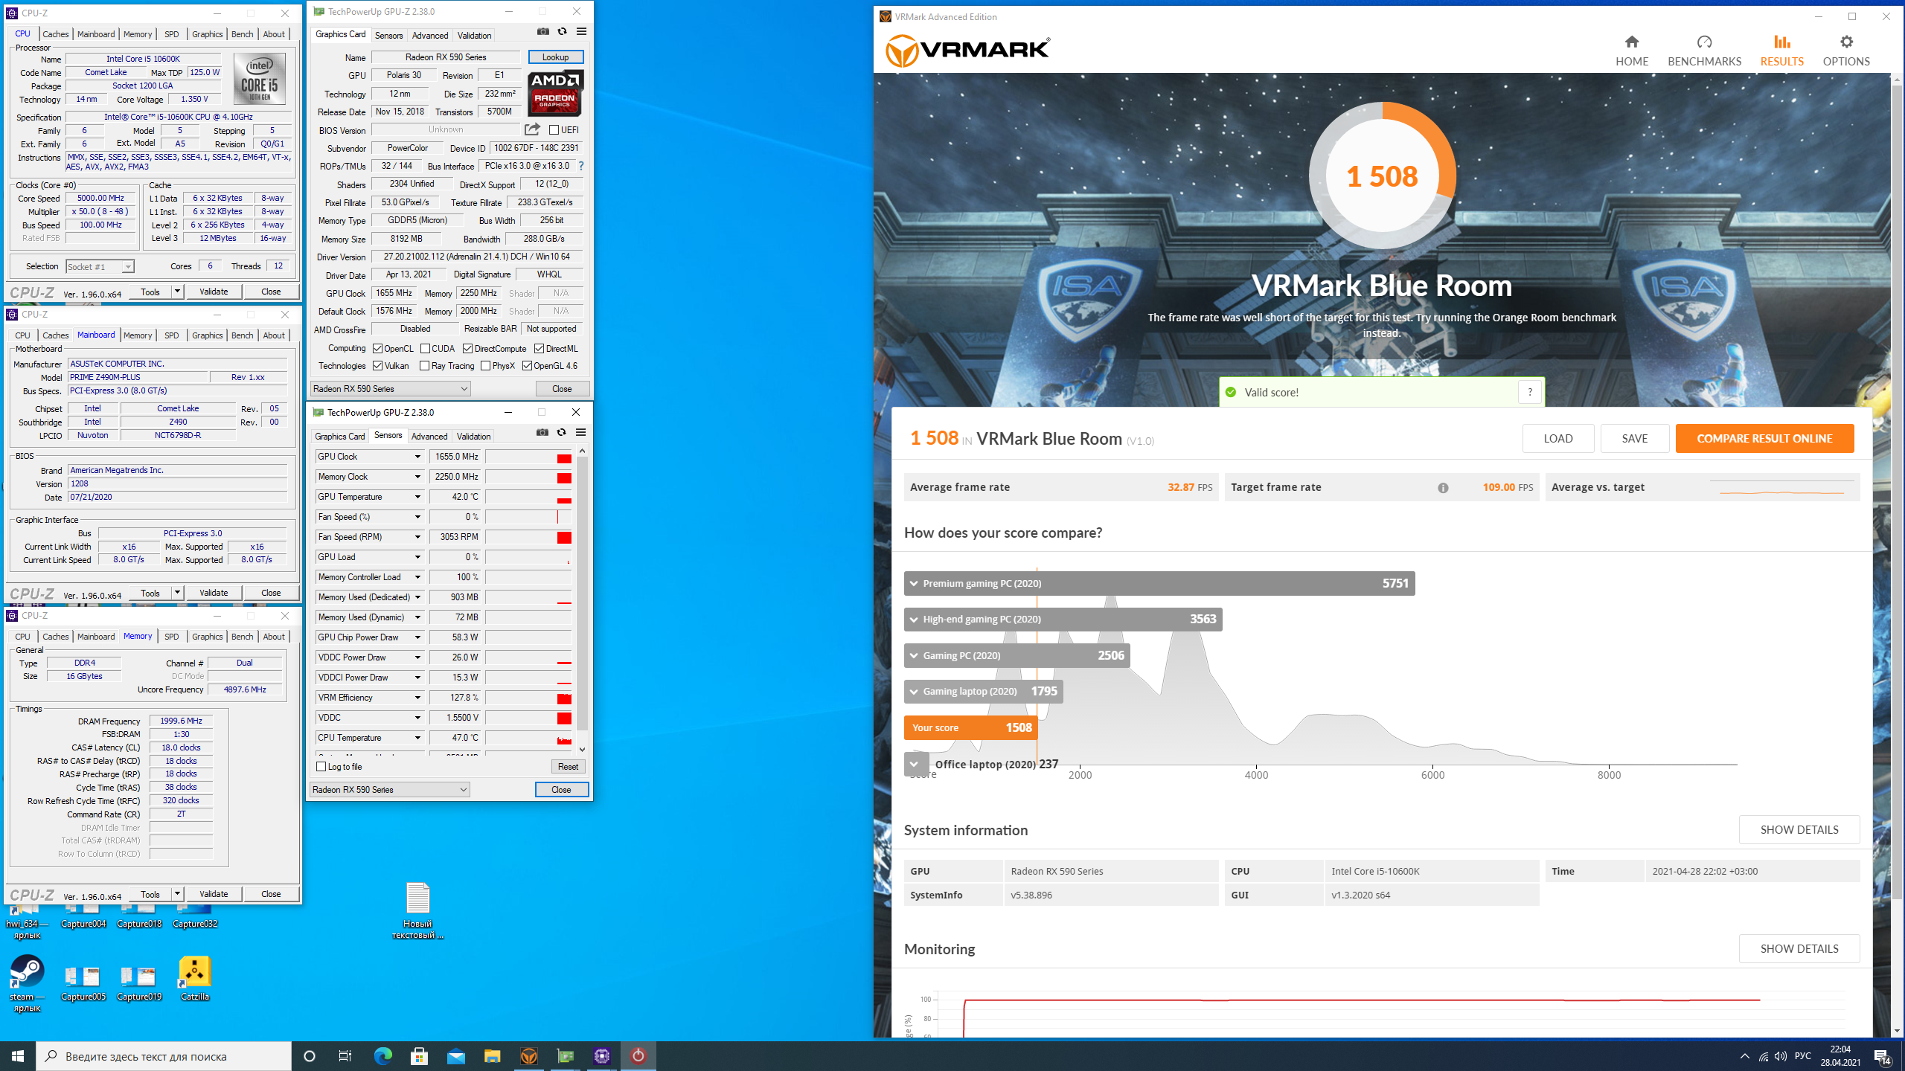The width and height of the screenshot is (1905, 1071).
Task: Click volume icon in system tray
Action: click(x=1781, y=1056)
